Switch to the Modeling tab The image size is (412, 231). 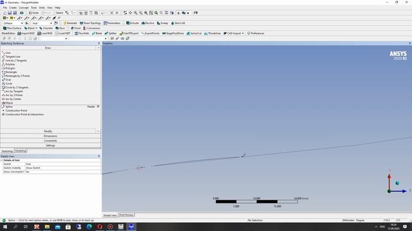(x=21, y=151)
